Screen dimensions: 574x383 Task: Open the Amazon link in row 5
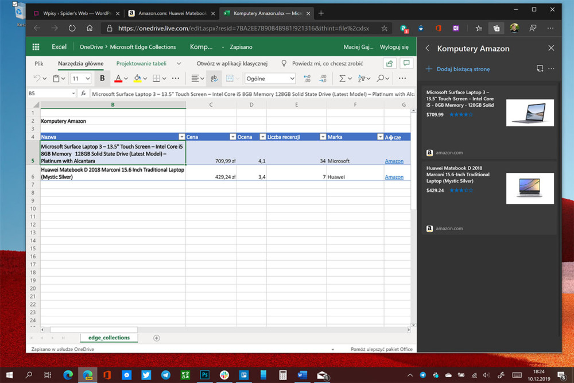[x=394, y=161]
